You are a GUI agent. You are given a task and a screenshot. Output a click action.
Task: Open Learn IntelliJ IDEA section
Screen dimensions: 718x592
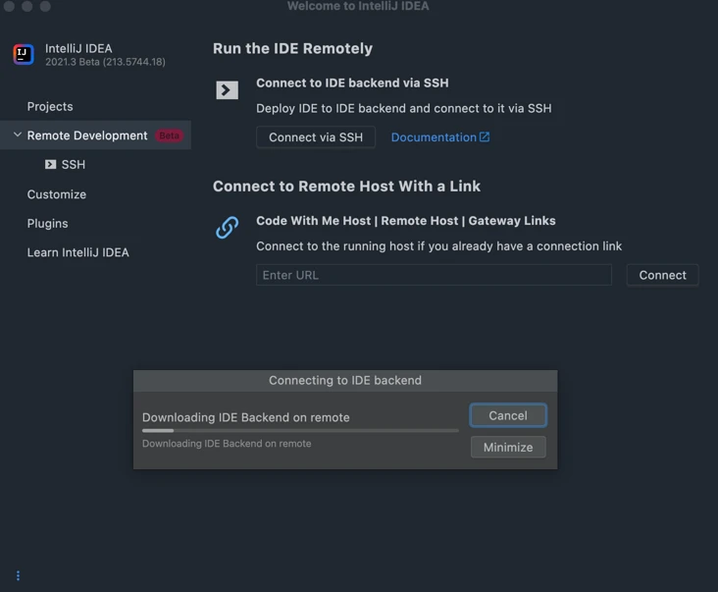click(x=78, y=252)
